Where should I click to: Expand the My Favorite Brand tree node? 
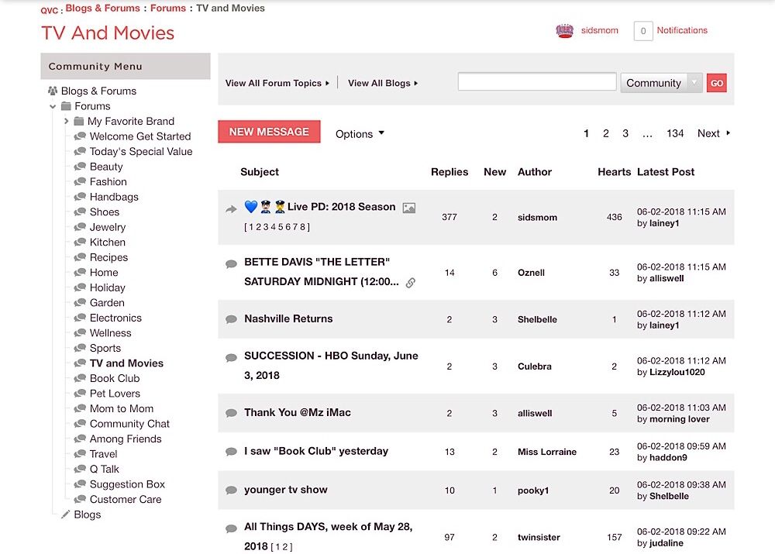tap(67, 121)
